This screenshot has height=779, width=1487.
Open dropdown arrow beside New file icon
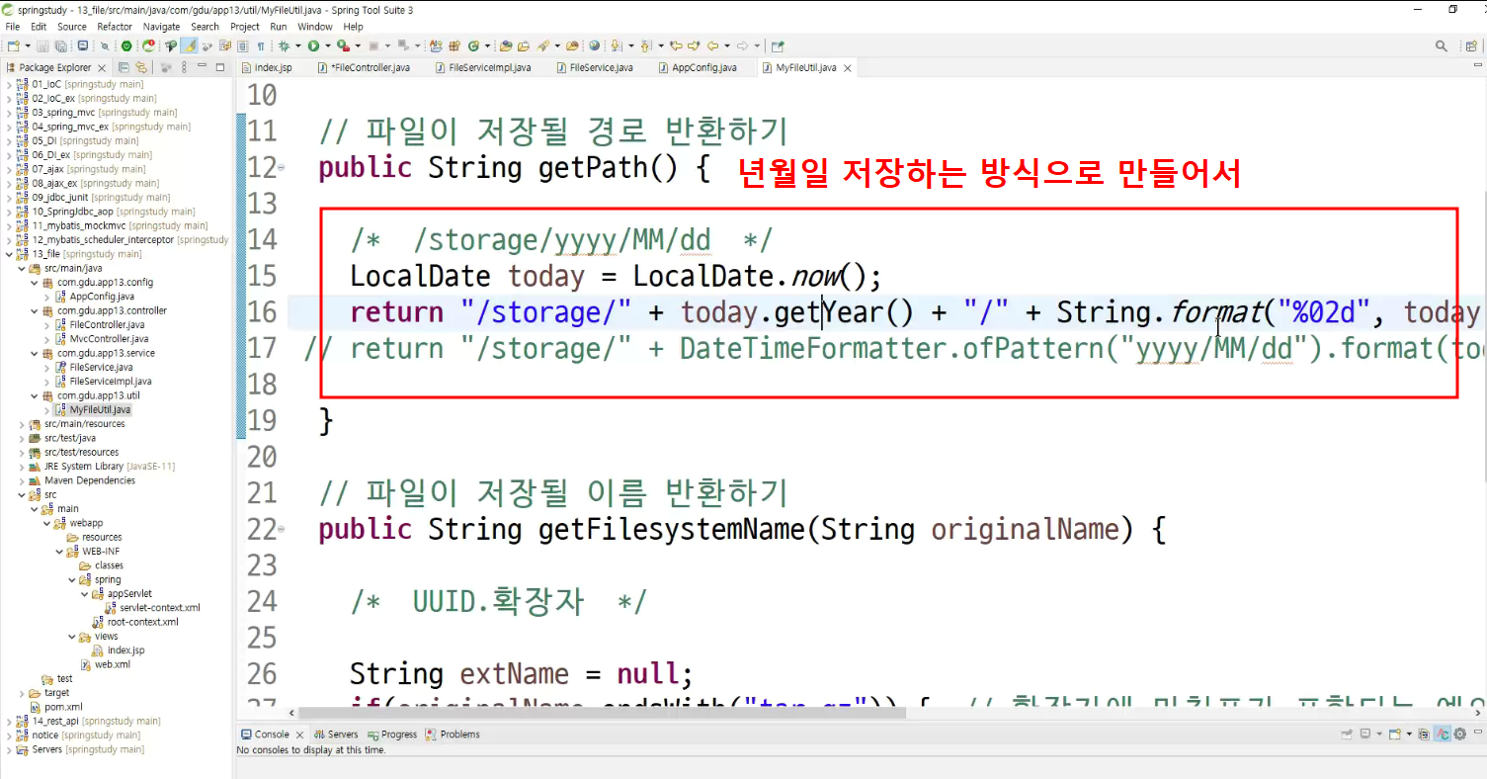(28, 45)
